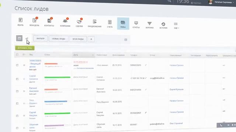236x132 pixels.
Task: Click the 19:36 work time clock
Action: point(183,1)
